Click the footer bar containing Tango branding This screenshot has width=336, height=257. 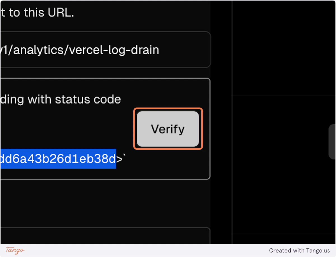(x=168, y=250)
